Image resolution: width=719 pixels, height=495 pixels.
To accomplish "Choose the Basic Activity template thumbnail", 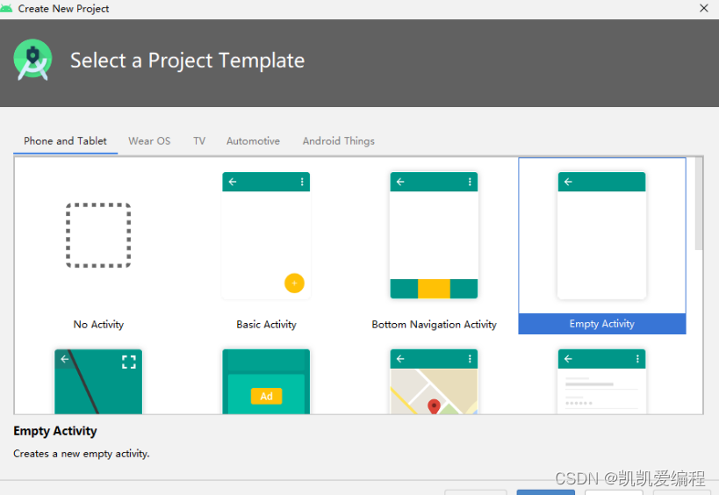I will click(x=266, y=235).
